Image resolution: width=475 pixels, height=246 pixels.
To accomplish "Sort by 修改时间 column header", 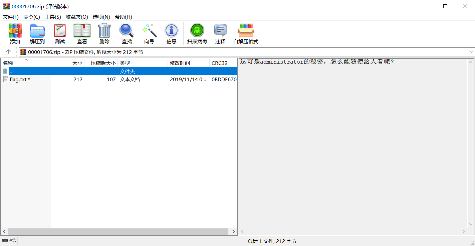I will coord(180,63).
